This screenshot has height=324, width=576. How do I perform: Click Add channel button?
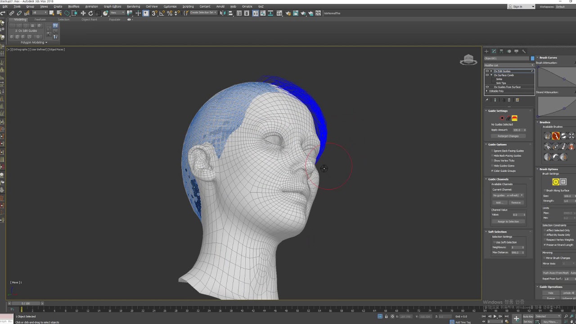point(499,202)
